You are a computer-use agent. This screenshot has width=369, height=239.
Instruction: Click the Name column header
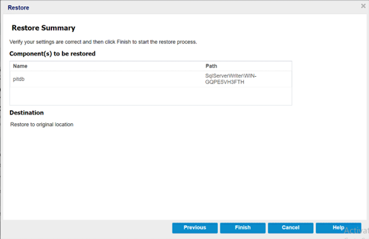[x=20, y=66]
